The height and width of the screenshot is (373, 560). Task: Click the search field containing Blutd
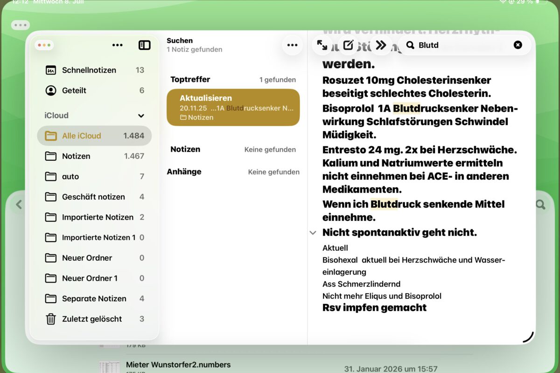tap(464, 45)
